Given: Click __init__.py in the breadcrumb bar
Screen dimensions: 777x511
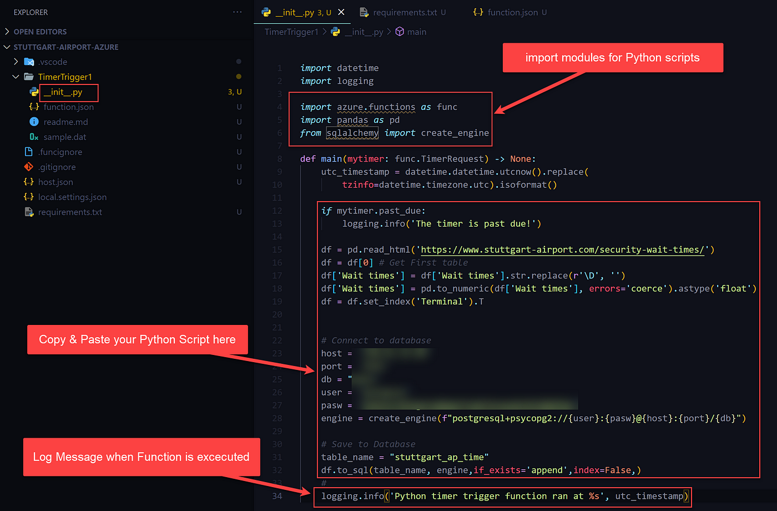Looking at the screenshot, I should pyautogui.click(x=364, y=32).
